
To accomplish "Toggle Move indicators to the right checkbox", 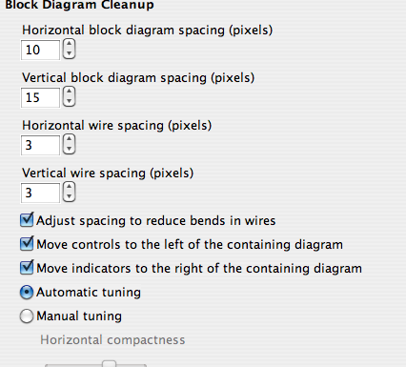I will point(27,268).
